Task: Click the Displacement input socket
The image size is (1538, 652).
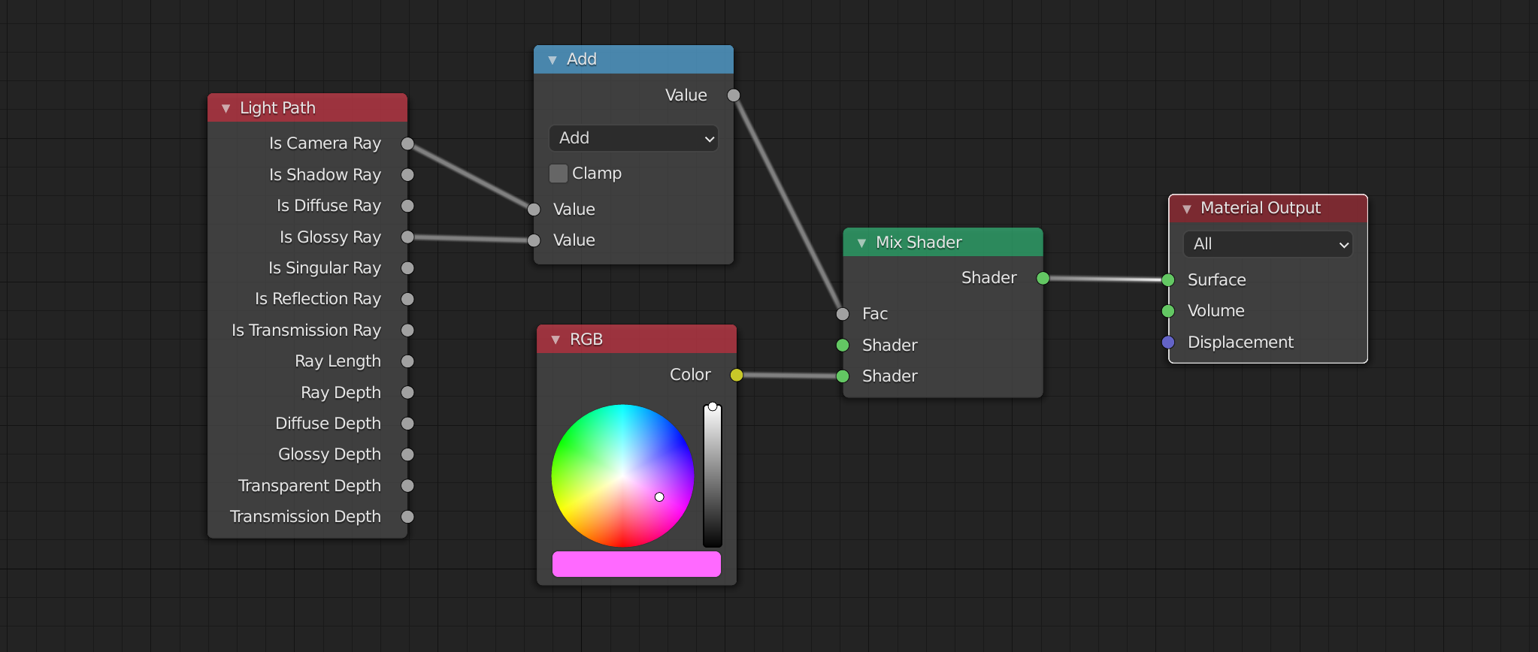Action: tap(1168, 343)
